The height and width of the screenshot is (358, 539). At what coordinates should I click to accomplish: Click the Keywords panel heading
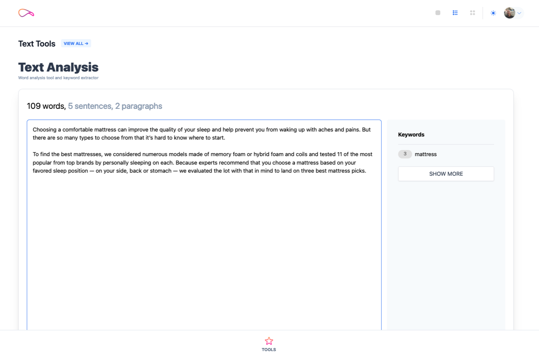coord(411,135)
